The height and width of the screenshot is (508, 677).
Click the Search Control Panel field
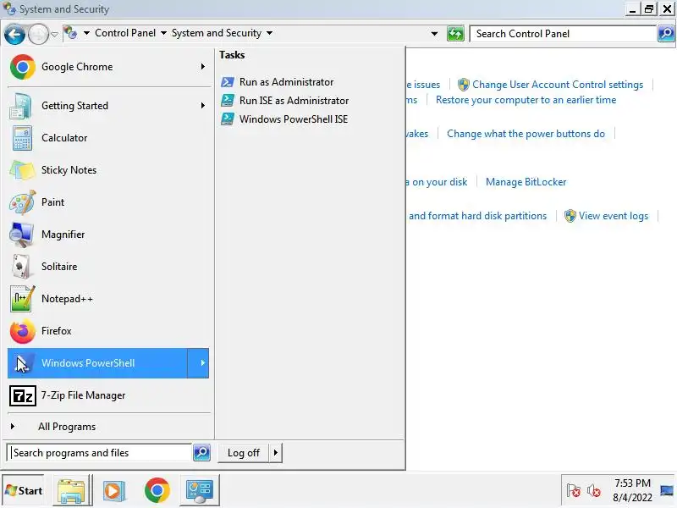point(564,34)
